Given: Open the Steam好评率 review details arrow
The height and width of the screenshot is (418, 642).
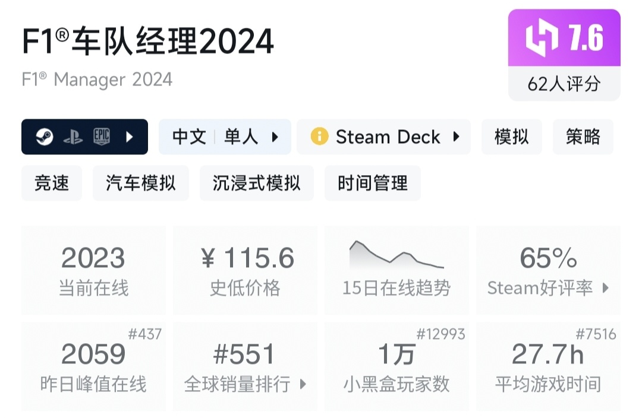Looking at the screenshot, I should (606, 289).
